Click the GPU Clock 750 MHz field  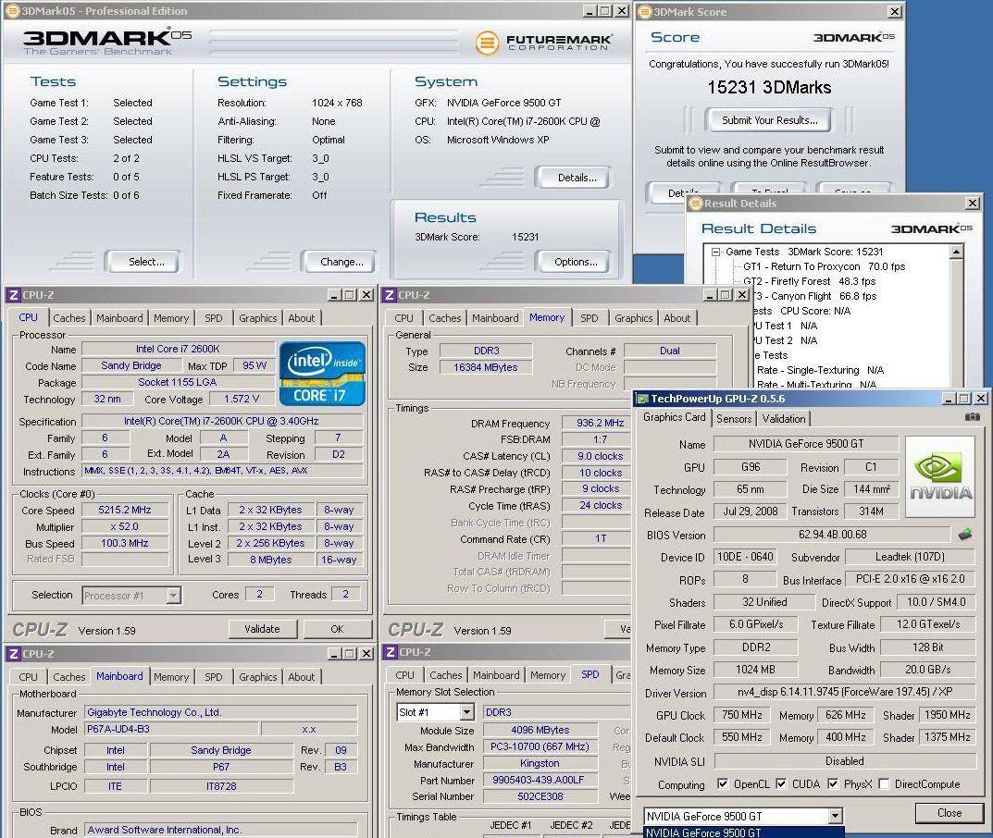[x=741, y=715]
